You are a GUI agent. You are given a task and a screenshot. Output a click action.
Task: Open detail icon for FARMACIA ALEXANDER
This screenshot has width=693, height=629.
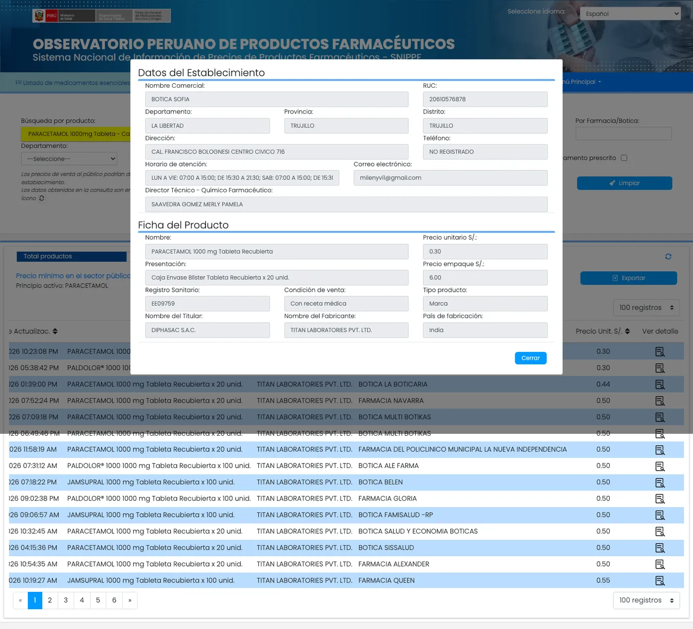click(x=660, y=564)
